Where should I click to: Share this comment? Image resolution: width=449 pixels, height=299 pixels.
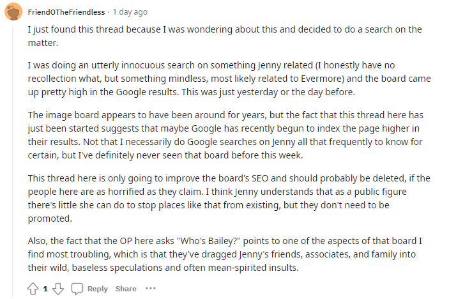point(126,289)
